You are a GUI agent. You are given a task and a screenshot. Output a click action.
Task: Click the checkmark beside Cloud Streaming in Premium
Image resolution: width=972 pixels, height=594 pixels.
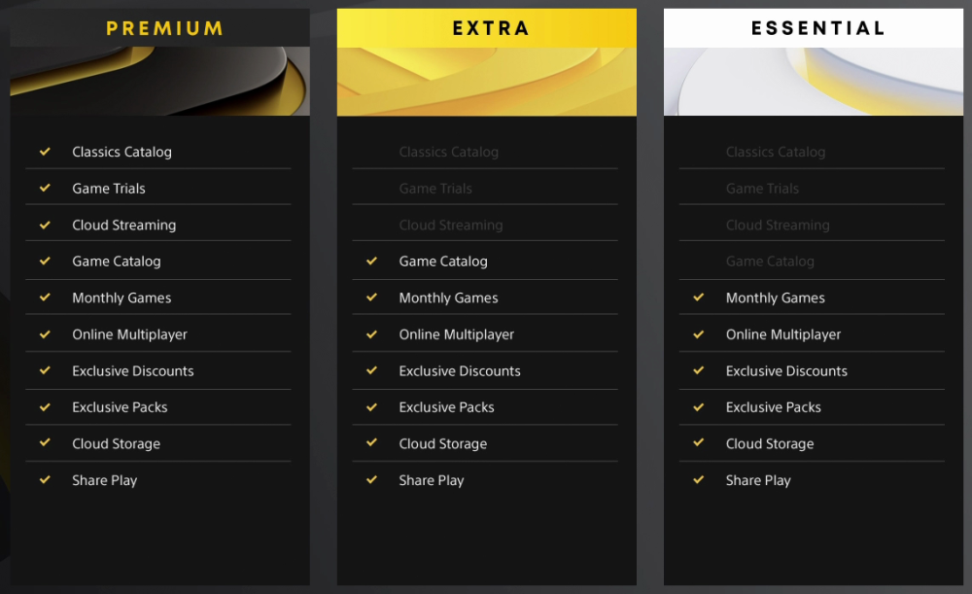click(45, 225)
